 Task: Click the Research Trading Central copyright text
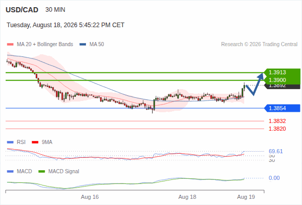[x=259, y=45]
